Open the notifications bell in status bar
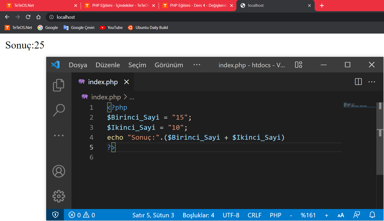The image size is (384, 221). click(x=372, y=215)
